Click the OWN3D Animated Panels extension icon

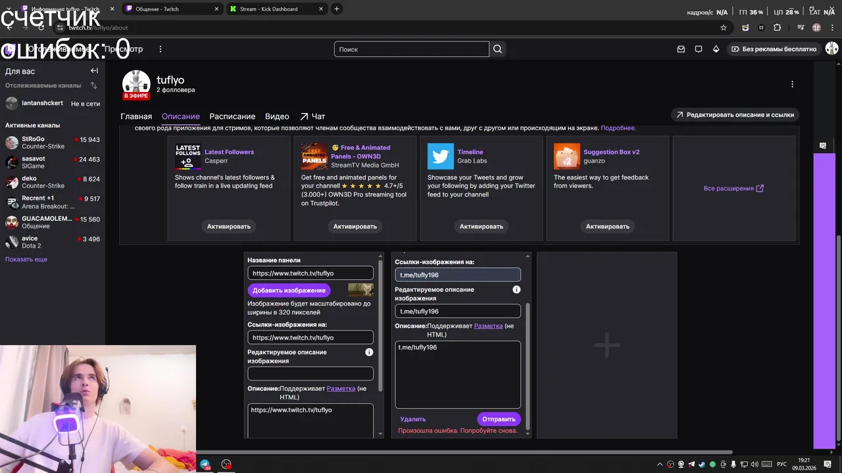(x=314, y=156)
